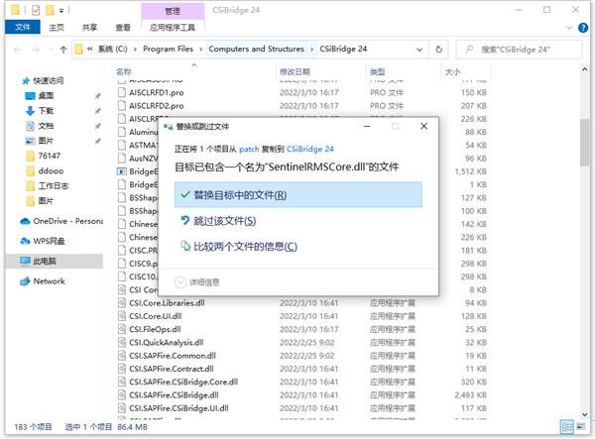The width and height of the screenshot is (595, 439).
Task: Replace the file in destination option
Action: [x=298, y=195]
